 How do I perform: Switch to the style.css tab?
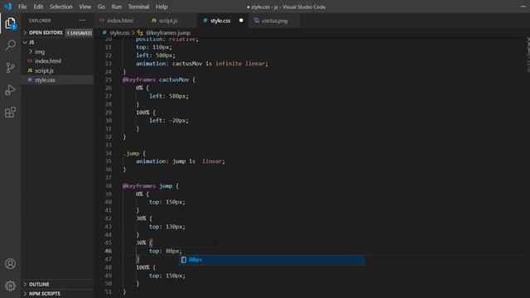tap(220, 21)
